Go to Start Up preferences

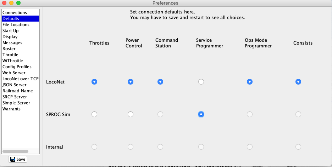coord(11,31)
